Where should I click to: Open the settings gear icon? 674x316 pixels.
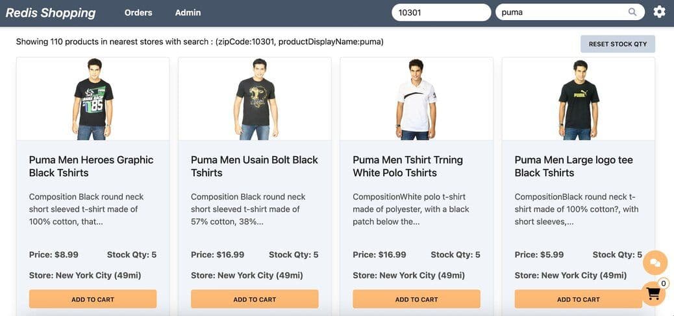(659, 12)
